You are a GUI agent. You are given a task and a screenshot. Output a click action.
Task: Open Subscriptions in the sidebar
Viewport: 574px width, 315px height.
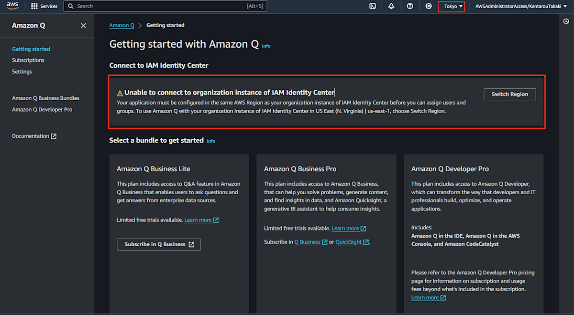click(x=28, y=60)
